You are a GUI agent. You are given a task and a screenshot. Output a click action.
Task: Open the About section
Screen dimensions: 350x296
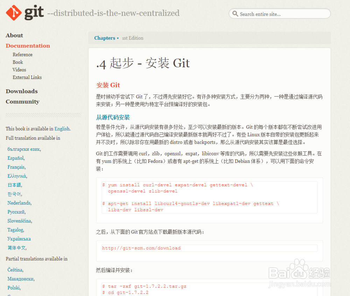pos(14,35)
